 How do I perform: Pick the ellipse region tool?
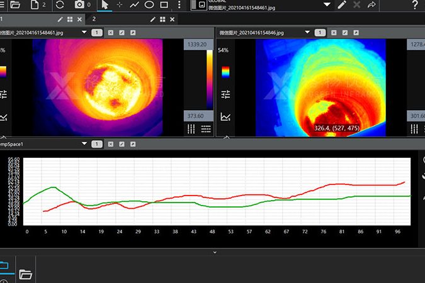tap(149, 5)
